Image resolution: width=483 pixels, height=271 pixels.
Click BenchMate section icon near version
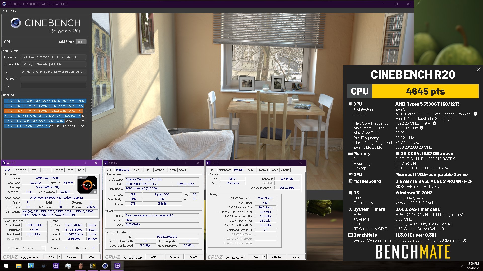(350, 235)
